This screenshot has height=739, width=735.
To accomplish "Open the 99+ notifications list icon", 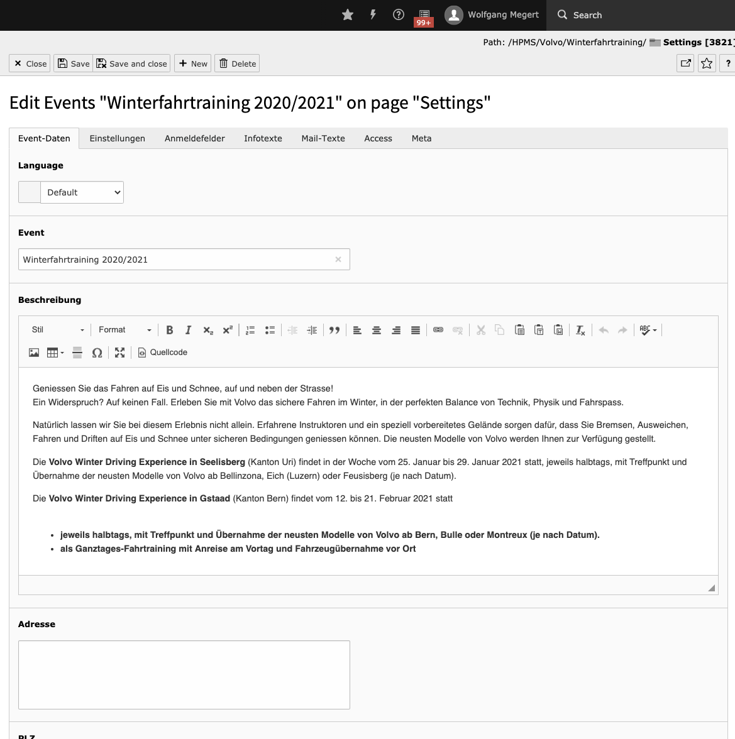I will pyautogui.click(x=424, y=16).
